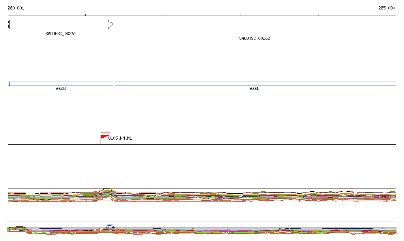This screenshot has width=404, height=241.
Task: Click the peak in the upper plot track
Action: tap(106, 189)
